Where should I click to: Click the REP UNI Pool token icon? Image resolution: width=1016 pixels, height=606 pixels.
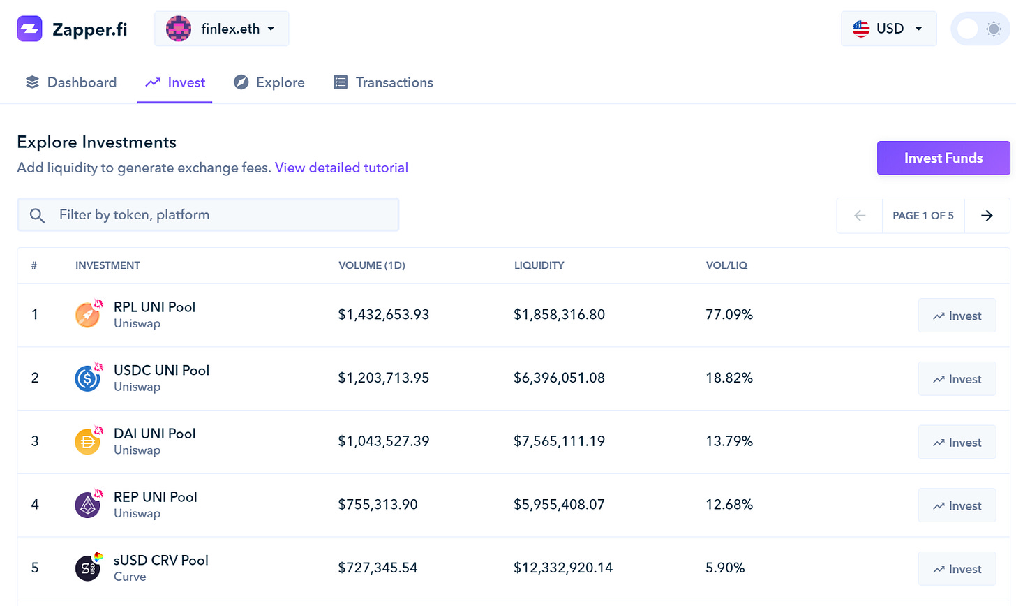click(88, 505)
